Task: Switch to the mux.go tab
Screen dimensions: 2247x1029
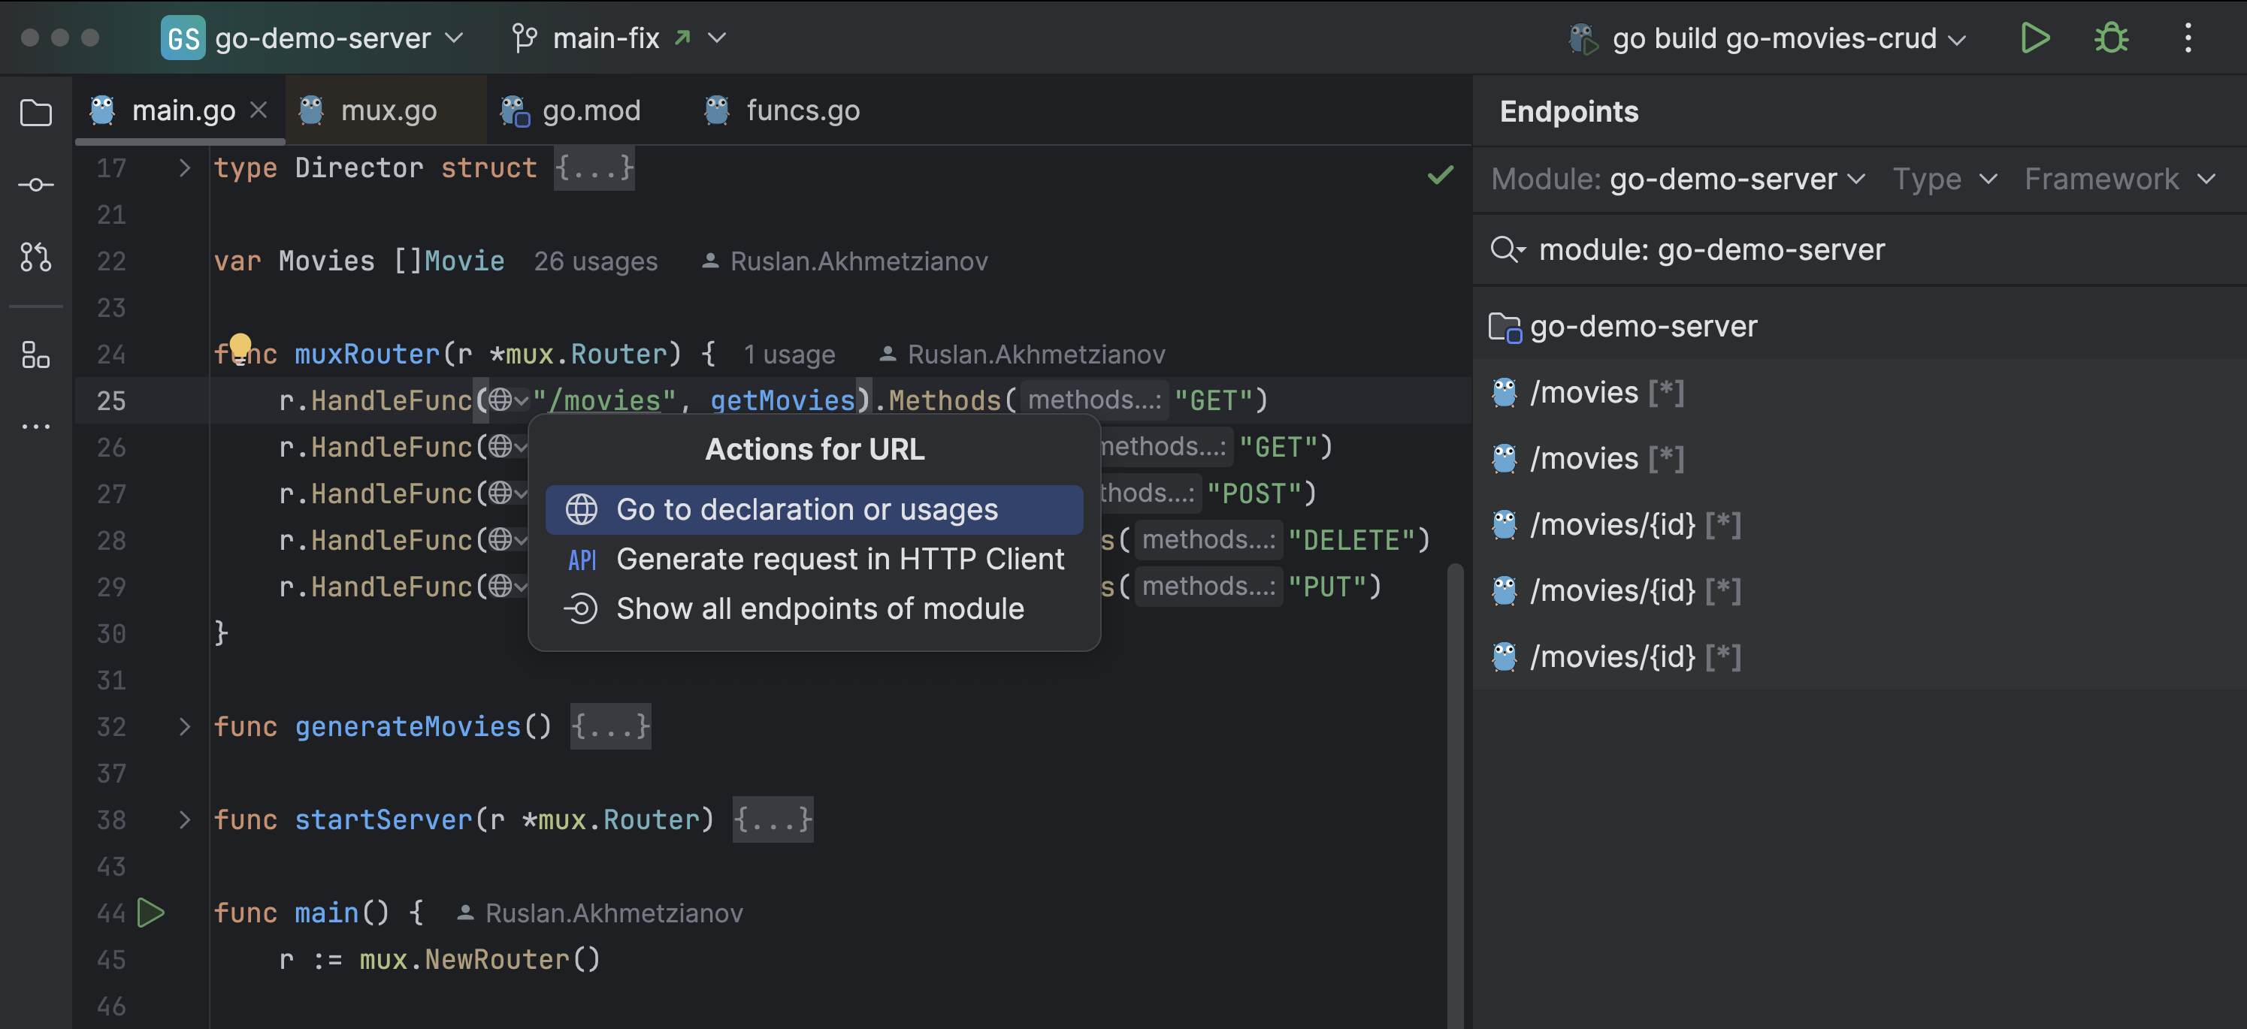Action: click(386, 110)
